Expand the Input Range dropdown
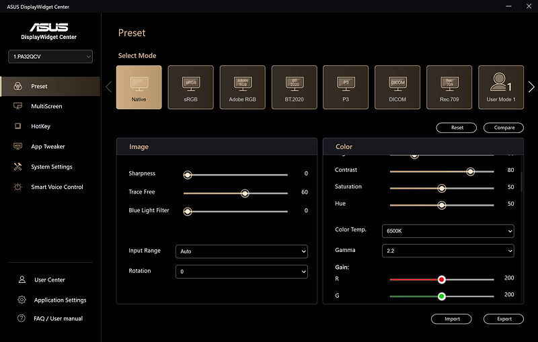This screenshot has height=342, width=538. 241,251
